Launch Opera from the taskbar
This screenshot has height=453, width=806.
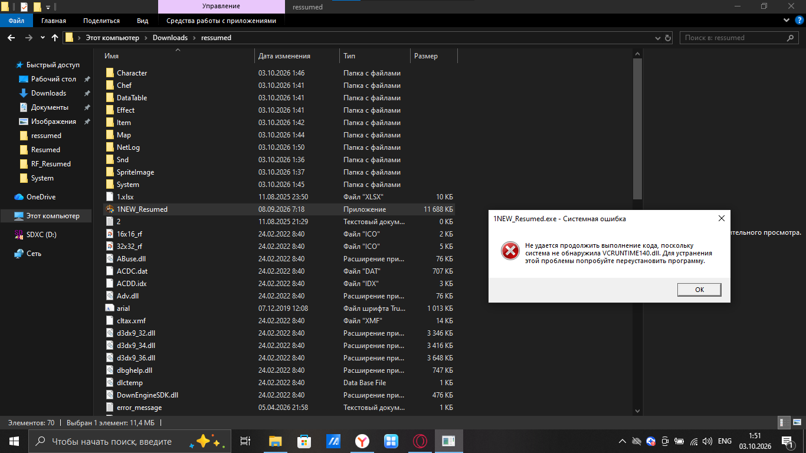pyautogui.click(x=420, y=441)
